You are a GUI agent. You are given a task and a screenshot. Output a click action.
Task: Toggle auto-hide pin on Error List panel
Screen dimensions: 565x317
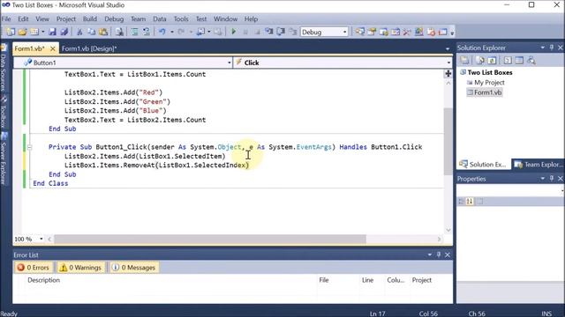[439, 254]
